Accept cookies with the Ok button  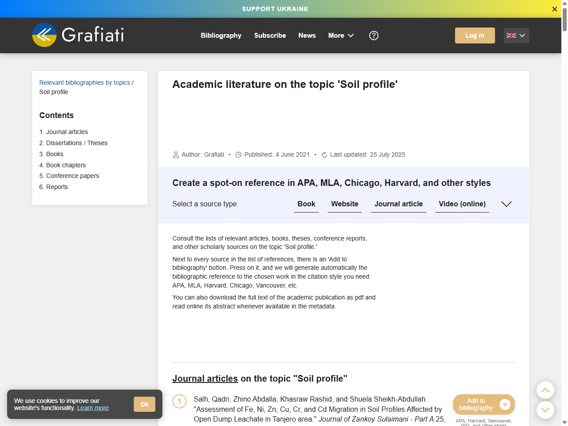tap(144, 404)
